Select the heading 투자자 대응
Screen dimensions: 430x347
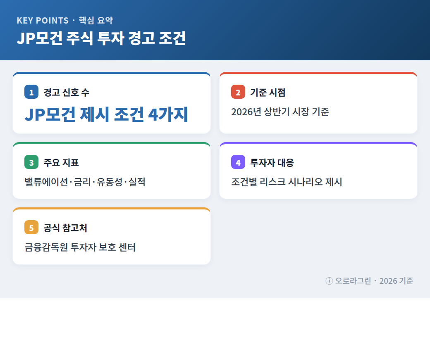[272, 162]
